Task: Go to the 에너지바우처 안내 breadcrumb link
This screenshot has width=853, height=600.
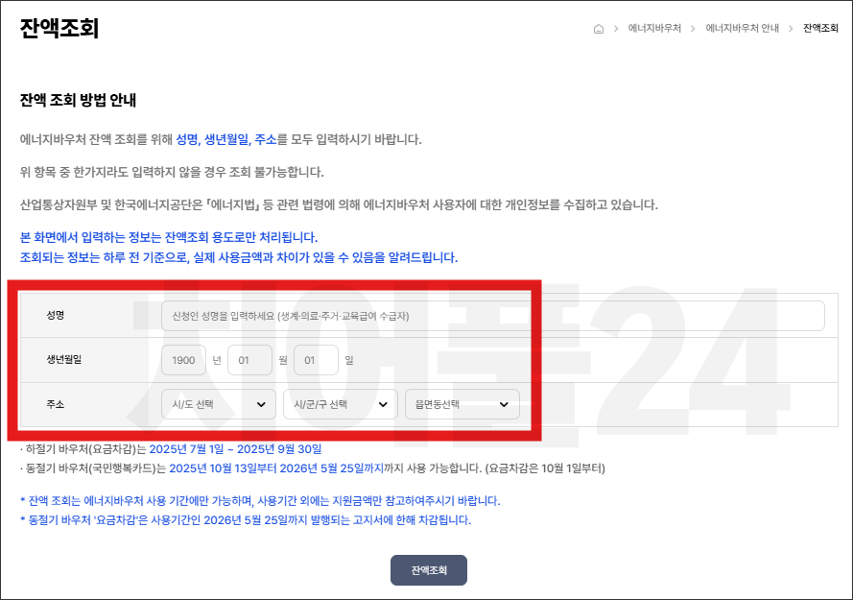Action: click(x=742, y=29)
